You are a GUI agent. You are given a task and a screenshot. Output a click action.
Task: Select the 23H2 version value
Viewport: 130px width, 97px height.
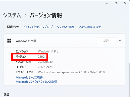41,57
